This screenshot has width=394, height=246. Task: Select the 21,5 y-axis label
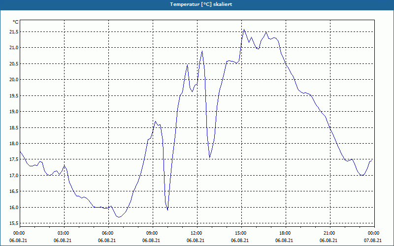[14, 31]
